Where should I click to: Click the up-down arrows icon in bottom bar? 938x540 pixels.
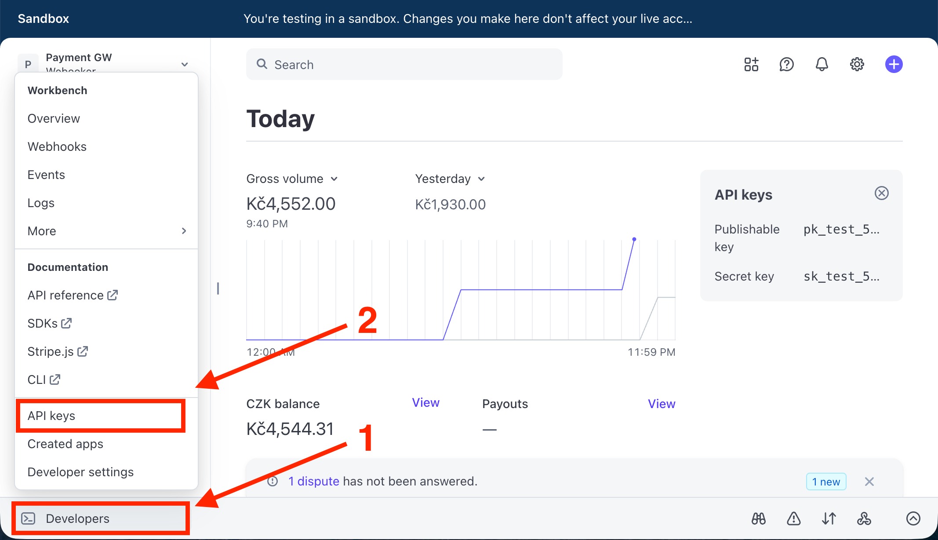(x=829, y=519)
